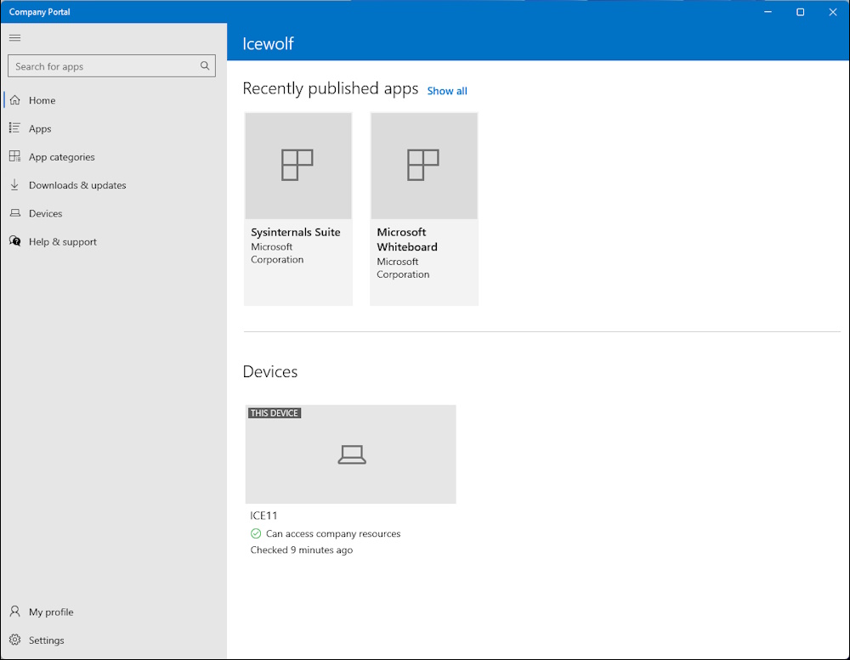This screenshot has width=850, height=660.
Task: Open My profile
Action: [52, 612]
